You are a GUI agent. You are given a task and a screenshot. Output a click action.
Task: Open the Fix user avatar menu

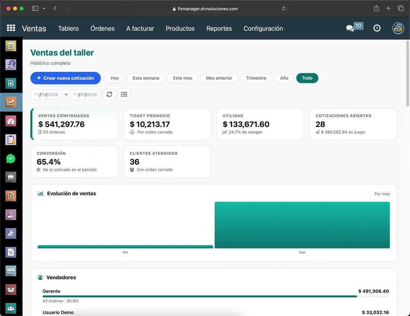pyautogui.click(x=398, y=28)
